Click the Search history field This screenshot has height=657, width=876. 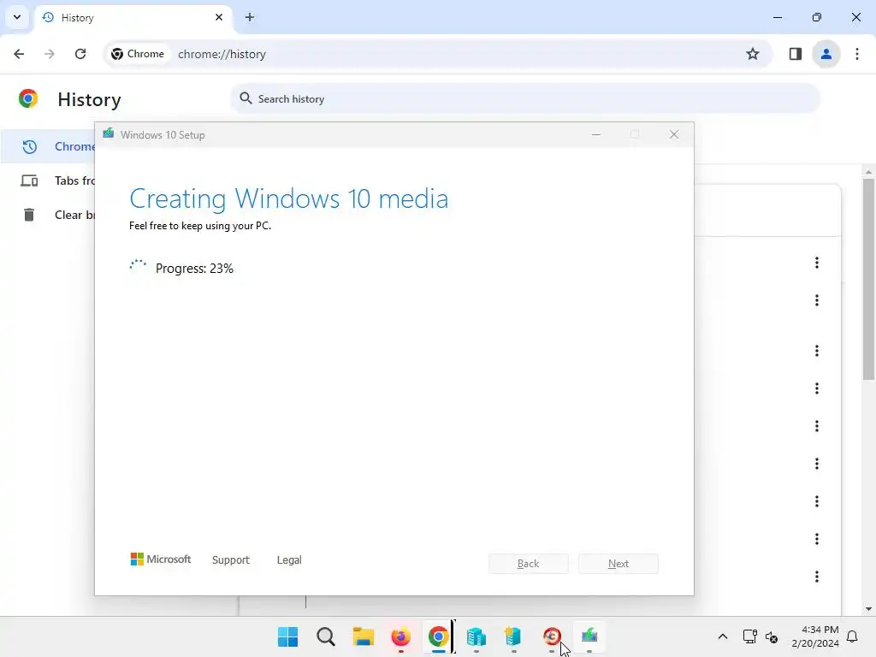[x=525, y=99]
